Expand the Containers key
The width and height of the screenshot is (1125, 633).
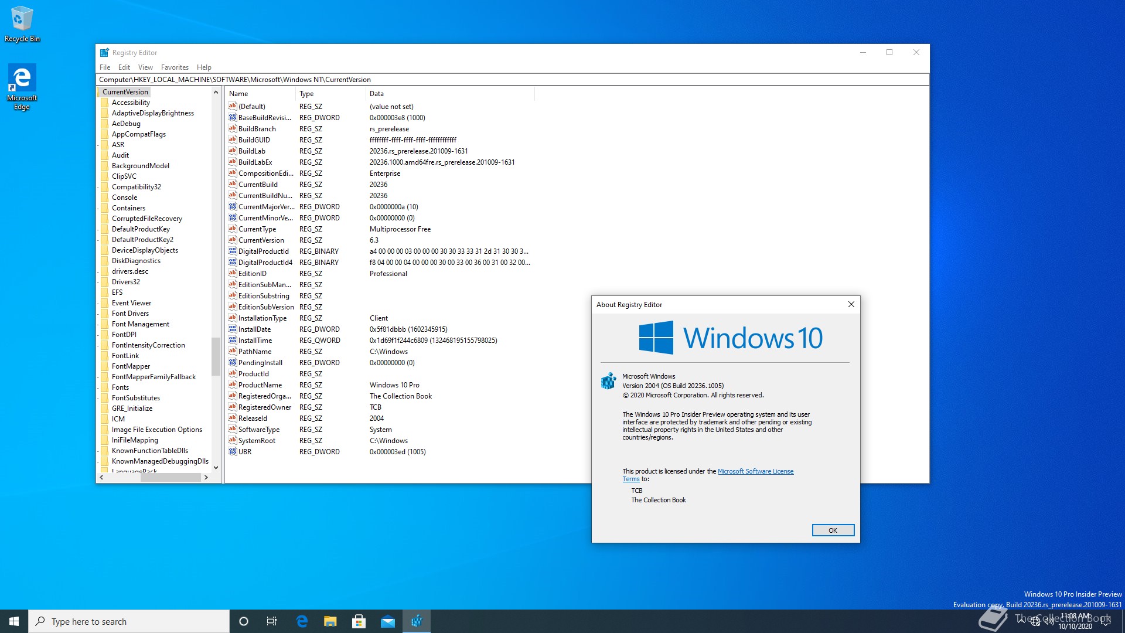(x=98, y=208)
